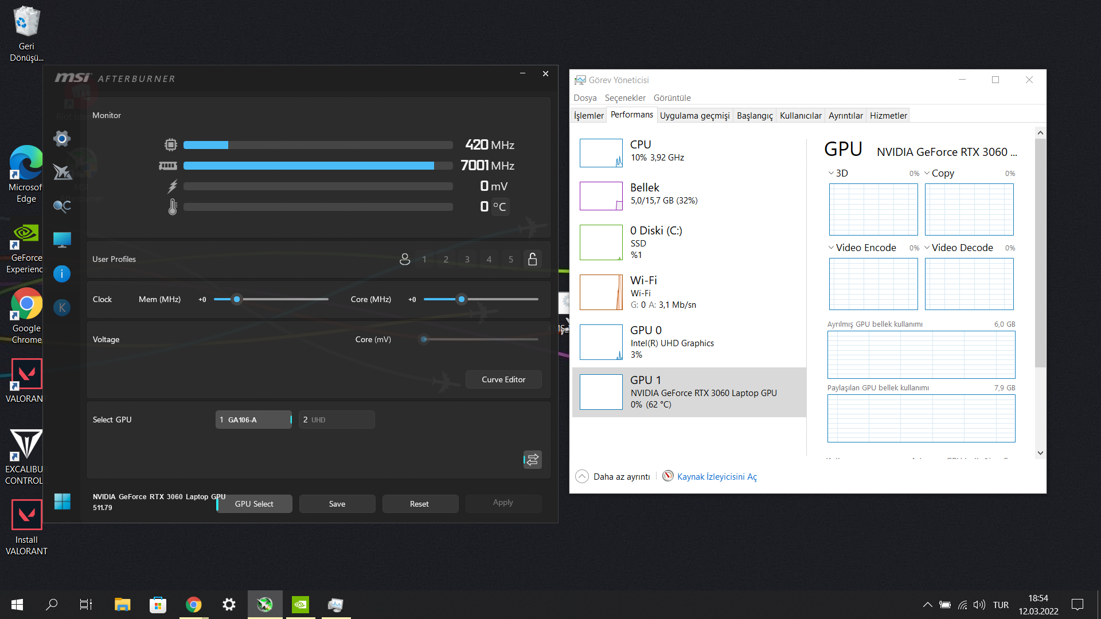Viewport: 1101px width, 619px height.
Task: Adjust the Core (MHz) clock slider
Action: pyautogui.click(x=462, y=299)
